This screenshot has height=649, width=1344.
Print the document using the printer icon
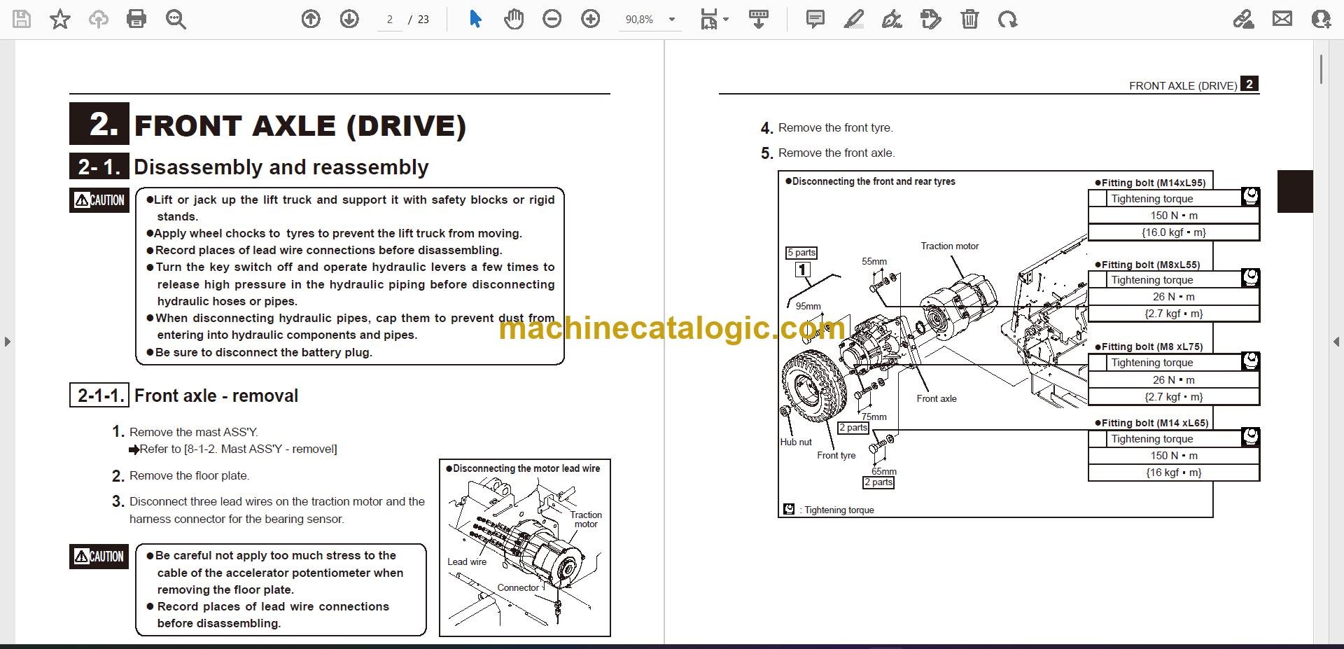point(136,19)
